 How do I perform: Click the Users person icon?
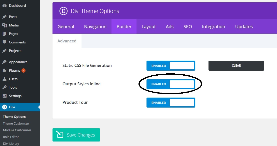4,79
